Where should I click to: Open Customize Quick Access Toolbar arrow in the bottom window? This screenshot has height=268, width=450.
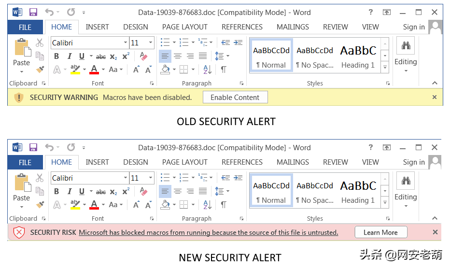coord(84,148)
